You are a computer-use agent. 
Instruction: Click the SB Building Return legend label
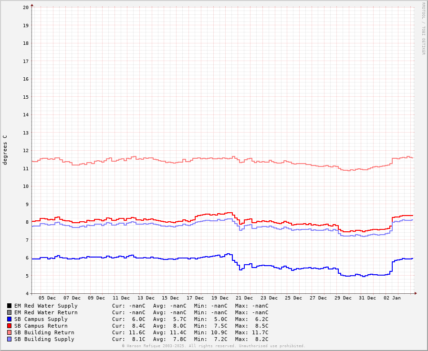[44, 332]
